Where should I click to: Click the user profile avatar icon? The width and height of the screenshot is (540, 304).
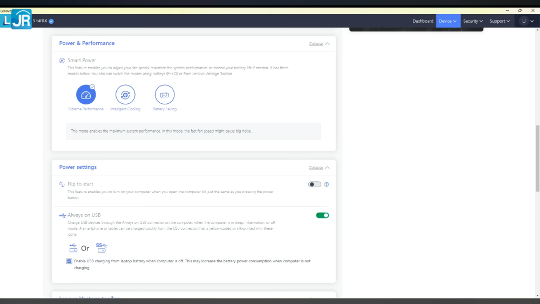(524, 21)
